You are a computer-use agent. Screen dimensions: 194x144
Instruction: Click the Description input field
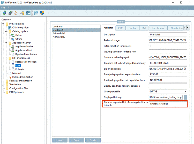coord(168,35)
